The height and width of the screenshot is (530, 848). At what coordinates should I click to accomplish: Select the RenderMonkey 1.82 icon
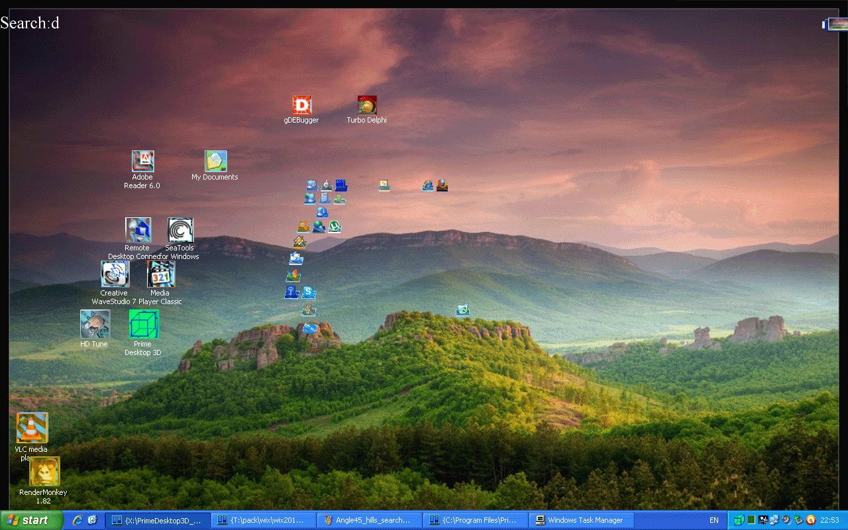[44, 472]
